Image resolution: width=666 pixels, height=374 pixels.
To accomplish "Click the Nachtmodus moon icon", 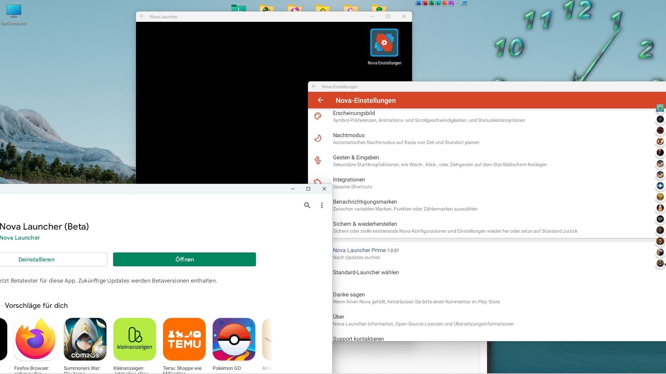I will coord(318,139).
